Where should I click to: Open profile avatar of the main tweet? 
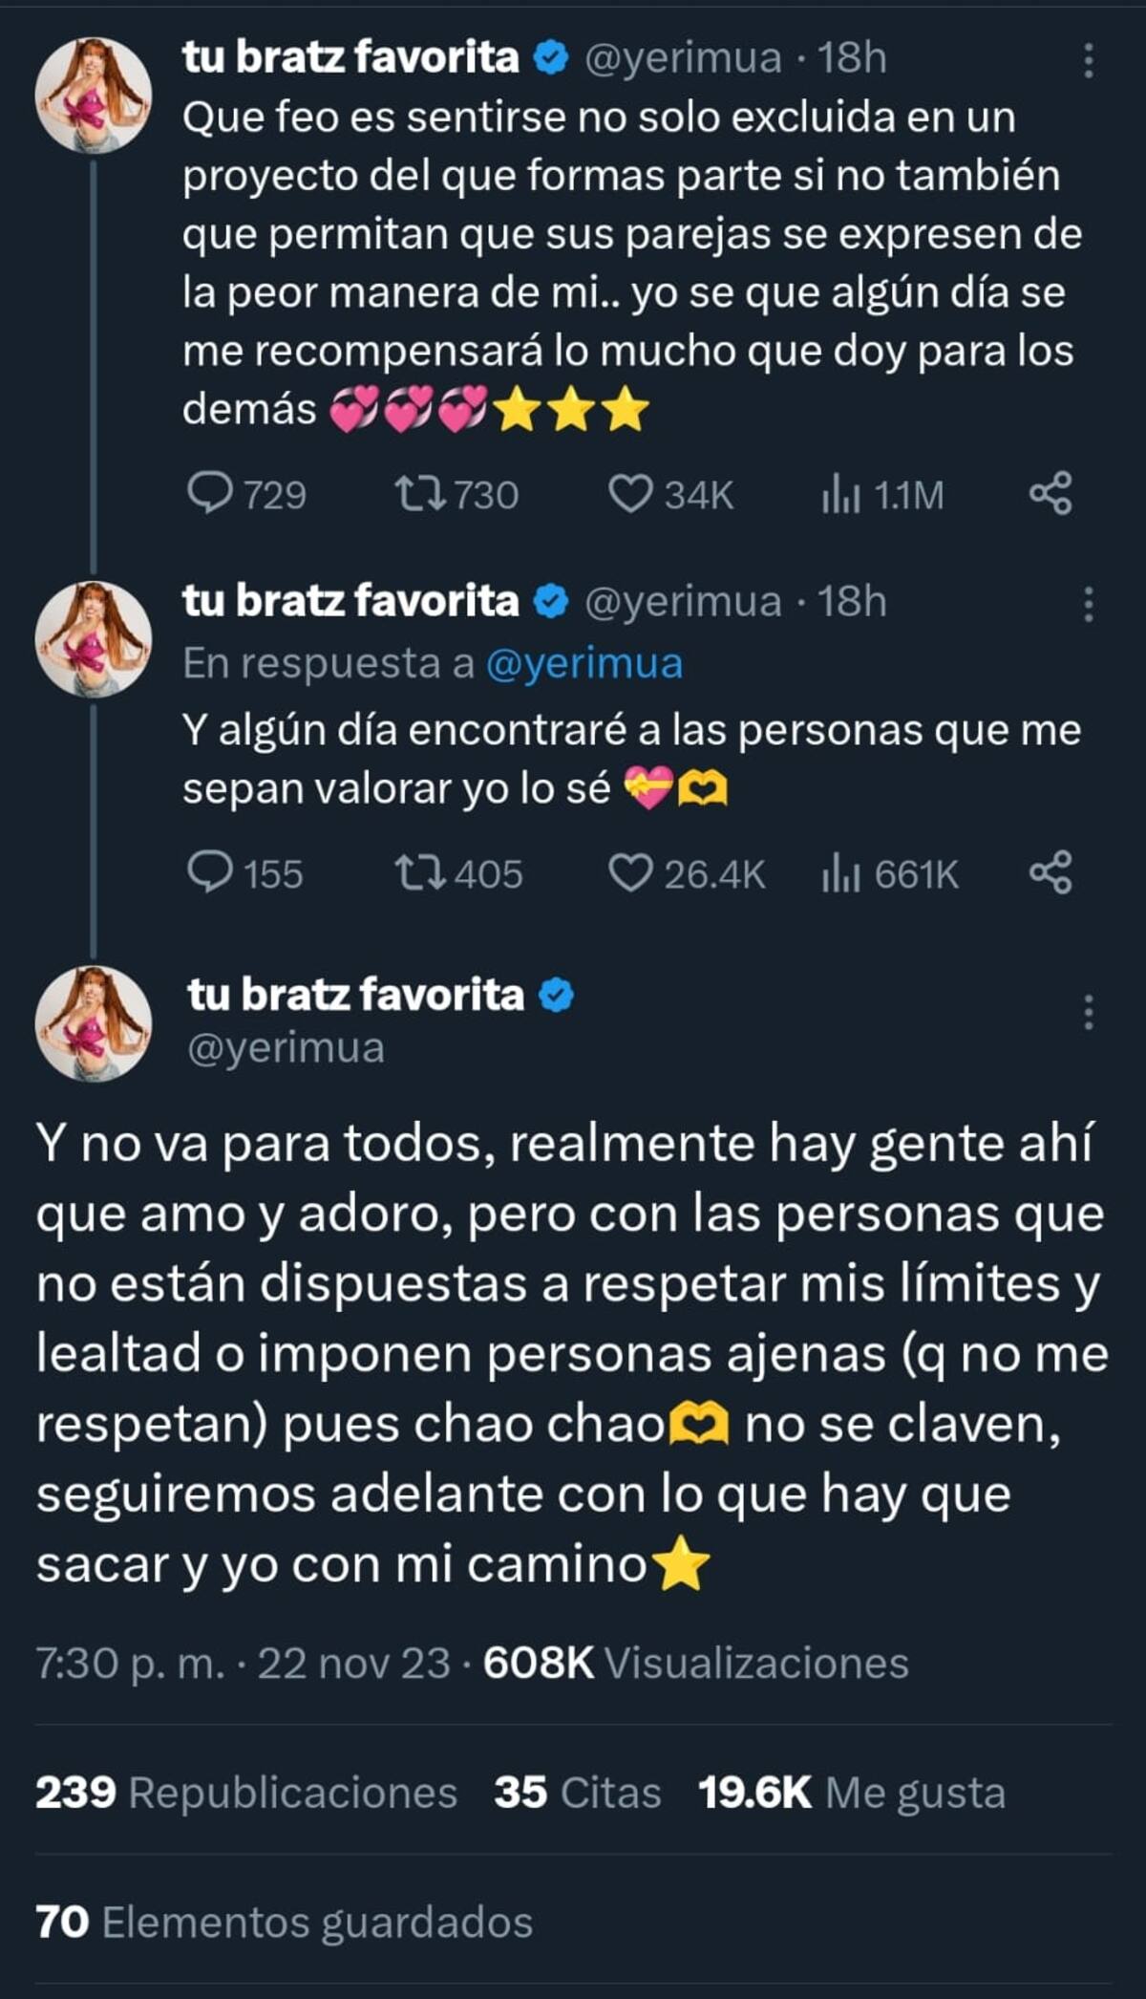click(94, 1023)
